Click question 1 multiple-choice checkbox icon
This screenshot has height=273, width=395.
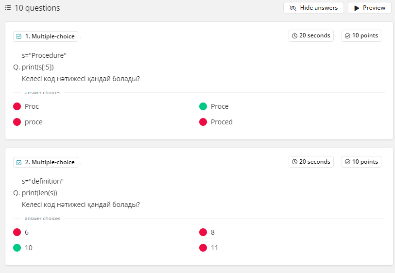(19, 36)
